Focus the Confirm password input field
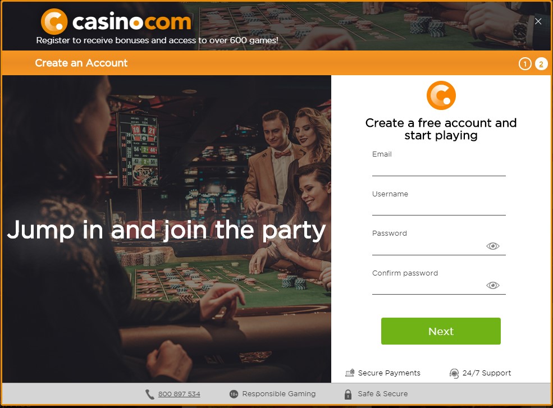The height and width of the screenshot is (408, 553). click(428, 286)
